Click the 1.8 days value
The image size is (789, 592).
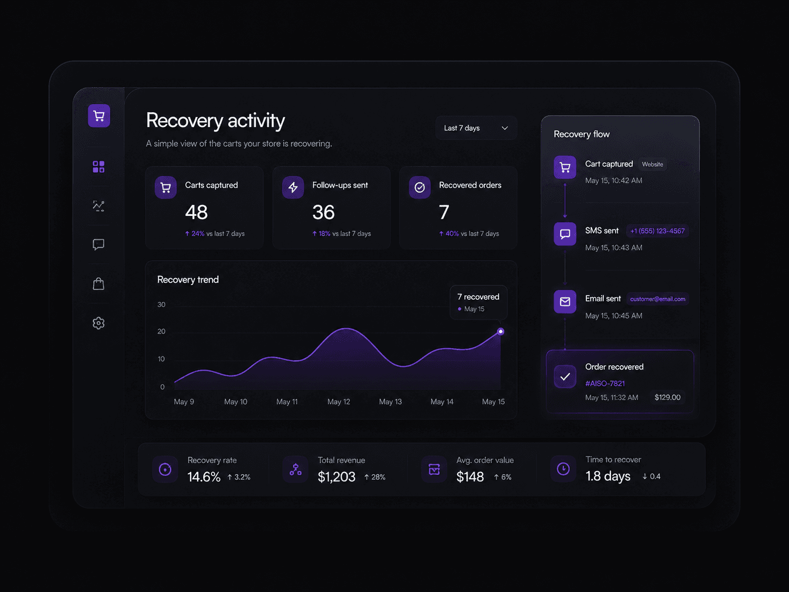click(608, 476)
